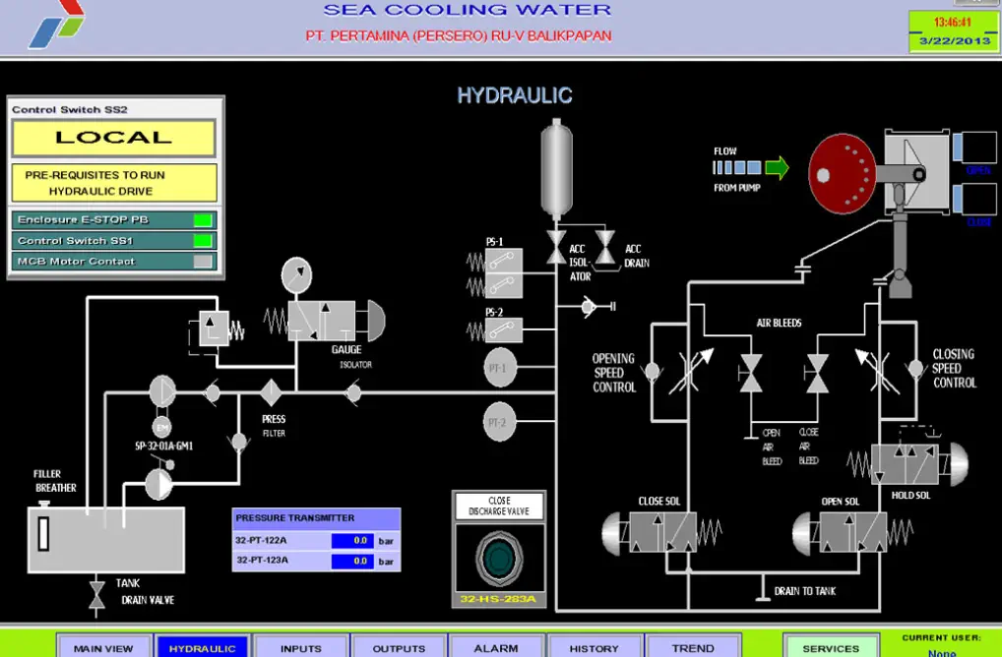Select the hydraulic accumulator vessel
1002x657 pixels.
point(556,167)
